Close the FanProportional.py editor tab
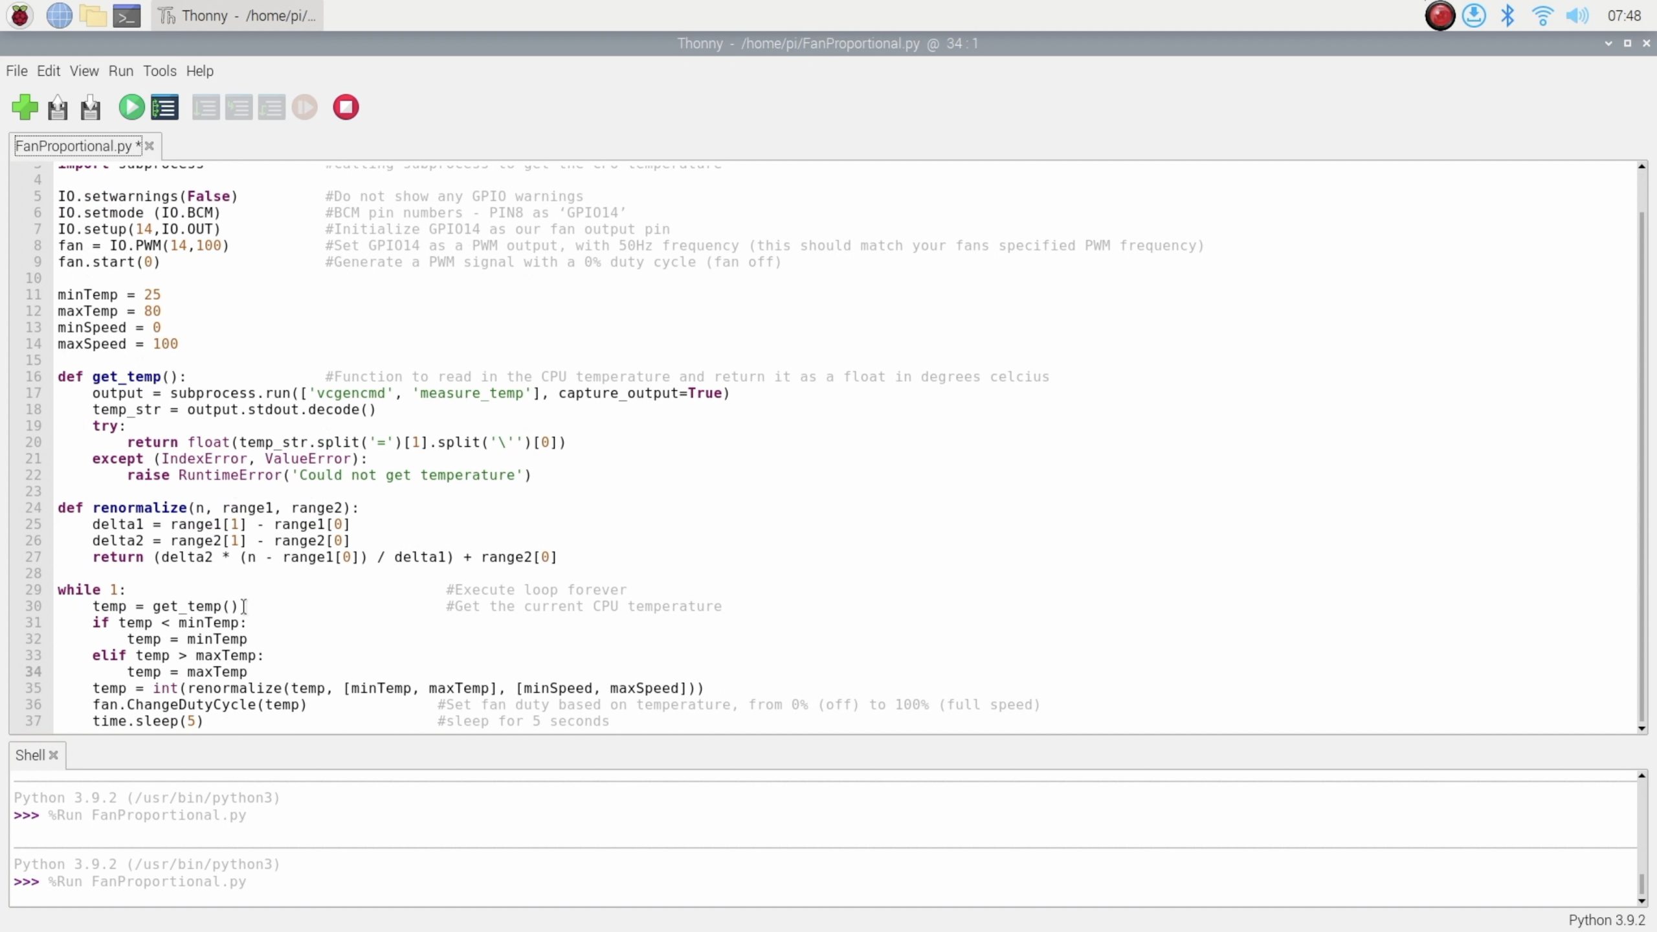This screenshot has height=932, width=1657. click(x=150, y=146)
